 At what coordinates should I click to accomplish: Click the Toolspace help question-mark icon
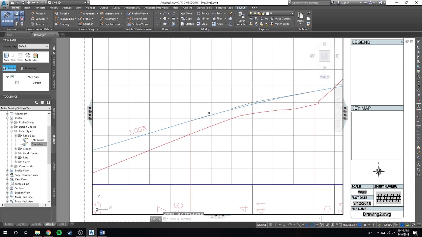point(48,103)
